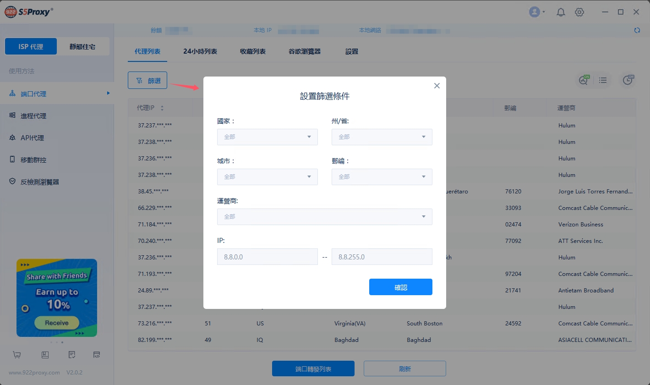The width and height of the screenshot is (650, 385).
Task: Click the code window icon in sidebar footer
Action: [97, 355]
